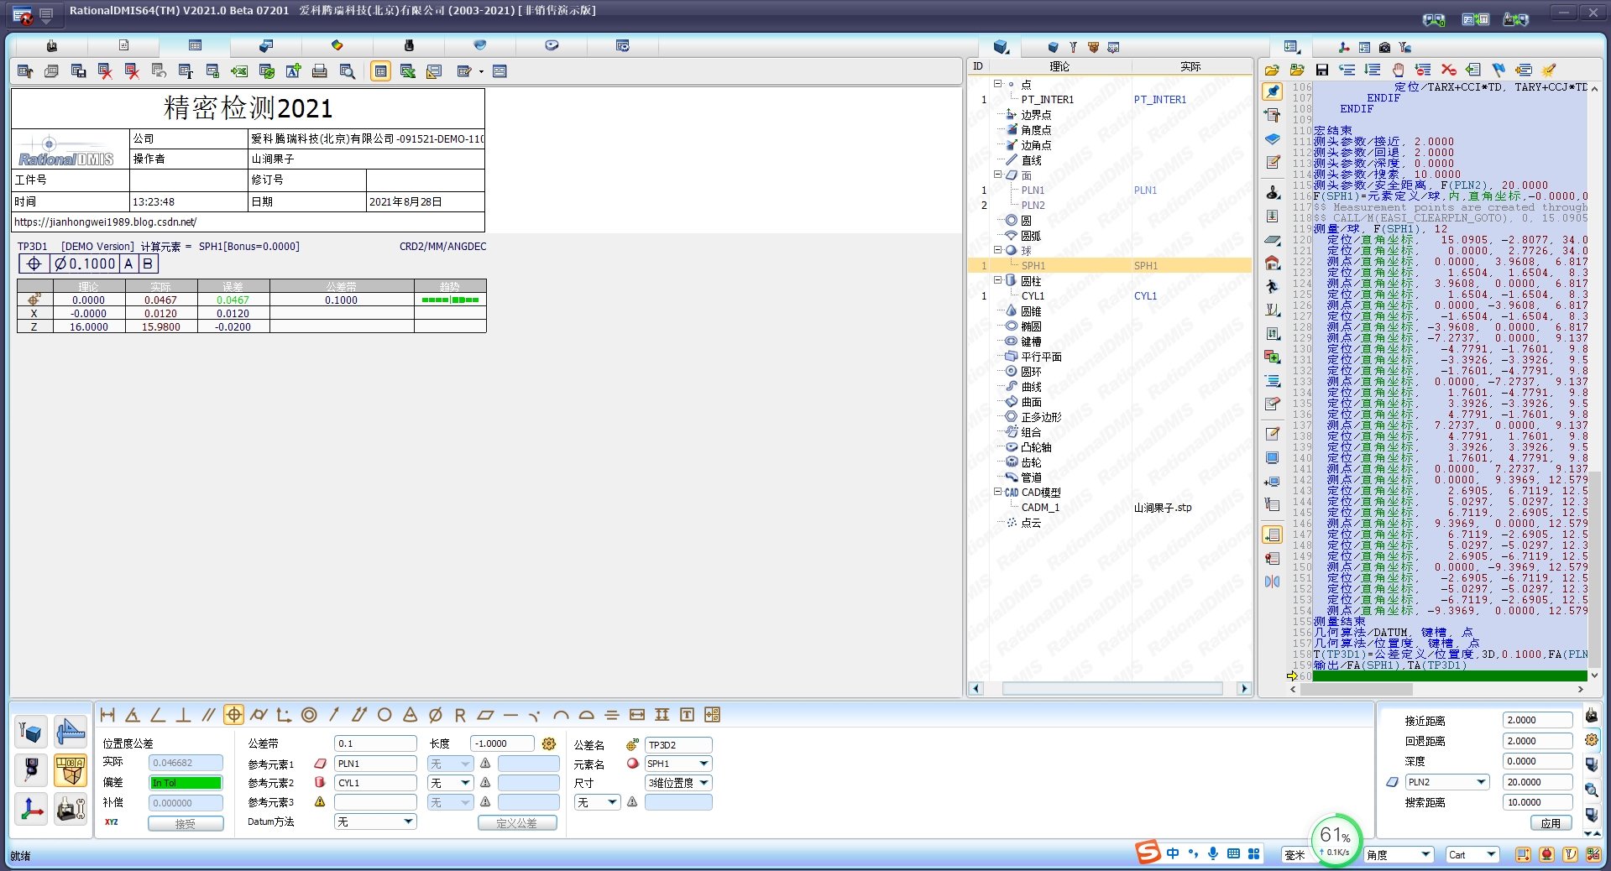Open the jianhongwei1989 blog link in report
The height and width of the screenshot is (871, 1611).
[x=106, y=222]
